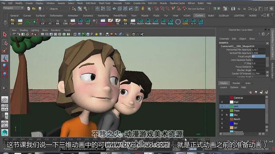The height and width of the screenshot is (154, 275).
Task: Click the Girl layer tan color swatch
Action: tap(232, 128)
